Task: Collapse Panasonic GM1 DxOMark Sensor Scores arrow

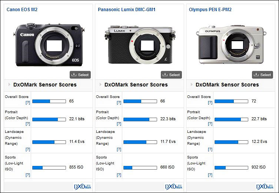Action: (100, 84)
